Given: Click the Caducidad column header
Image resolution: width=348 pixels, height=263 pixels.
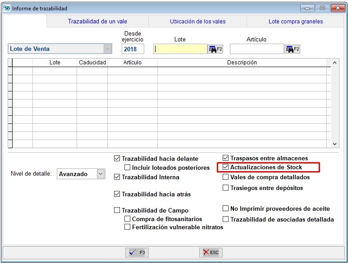Looking at the screenshot, I should point(92,63).
